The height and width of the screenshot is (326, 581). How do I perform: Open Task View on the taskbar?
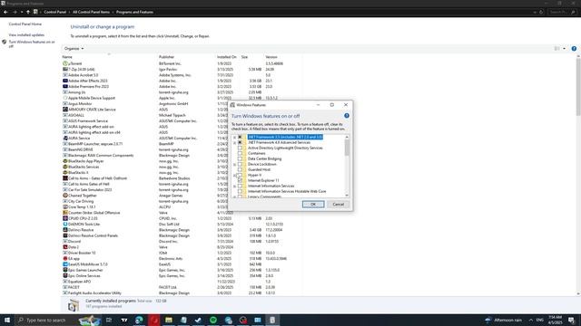[109, 320]
